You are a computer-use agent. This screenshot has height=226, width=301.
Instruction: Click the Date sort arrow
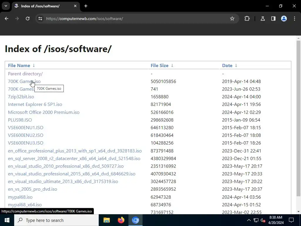click(236, 66)
